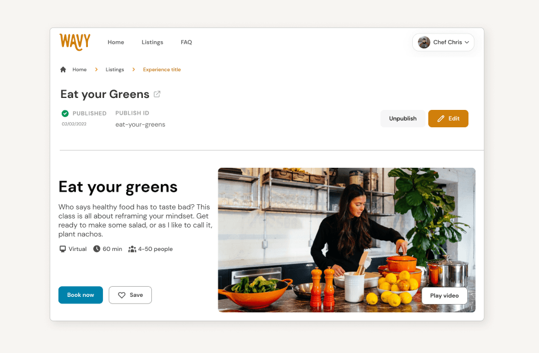
Task: Click the first breadcrumb chevron after Home
Action: coord(96,69)
